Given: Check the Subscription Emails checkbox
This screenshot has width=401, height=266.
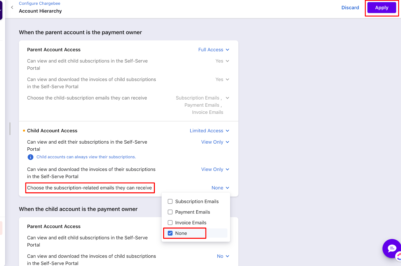Looking at the screenshot, I should click(x=170, y=201).
